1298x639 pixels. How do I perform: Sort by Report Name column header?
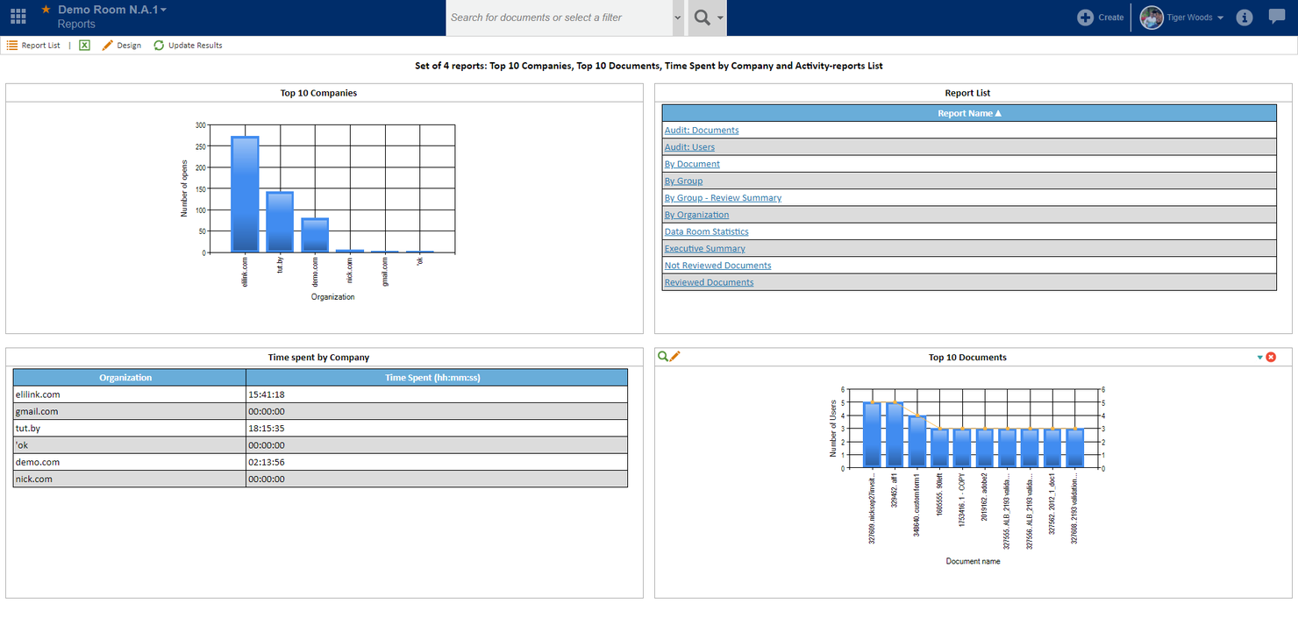click(x=967, y=112)
